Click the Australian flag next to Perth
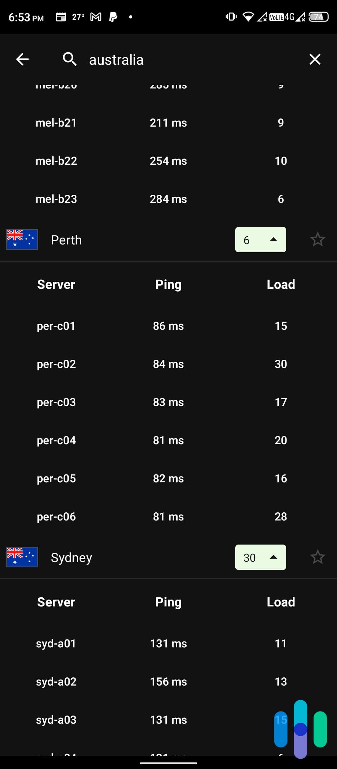 click(x=22, y=239)
